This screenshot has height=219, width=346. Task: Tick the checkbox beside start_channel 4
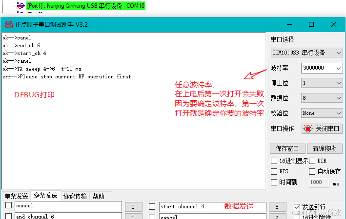click(152, 206)
